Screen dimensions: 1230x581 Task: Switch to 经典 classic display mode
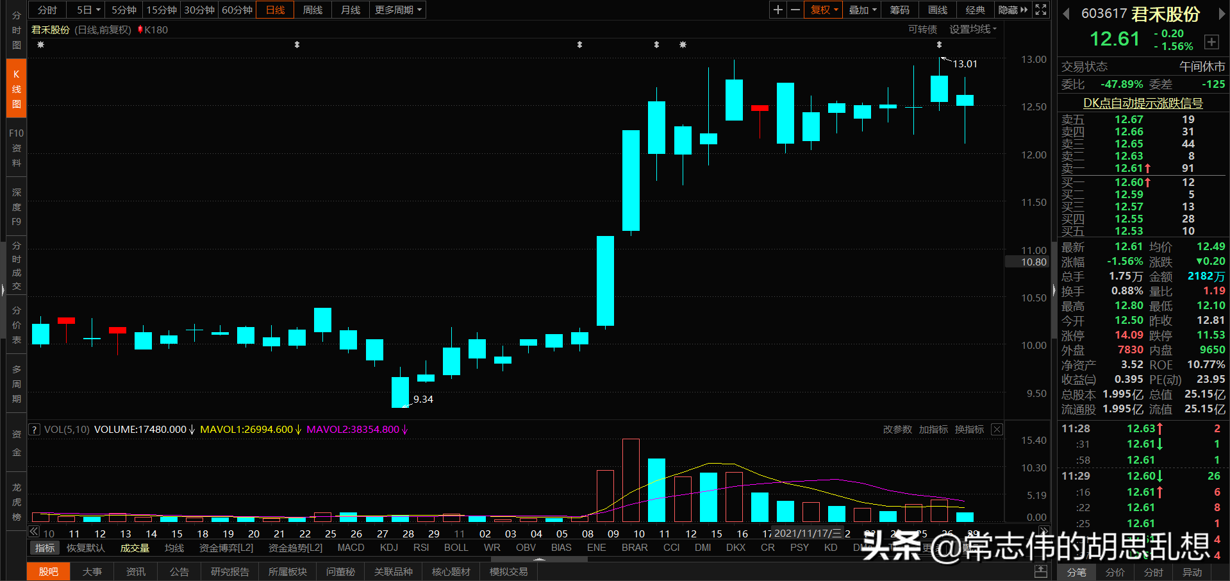[975, 10]
